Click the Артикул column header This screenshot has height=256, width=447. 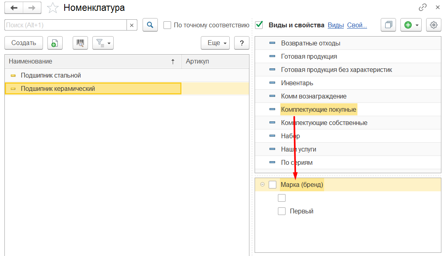pos(215,61)
